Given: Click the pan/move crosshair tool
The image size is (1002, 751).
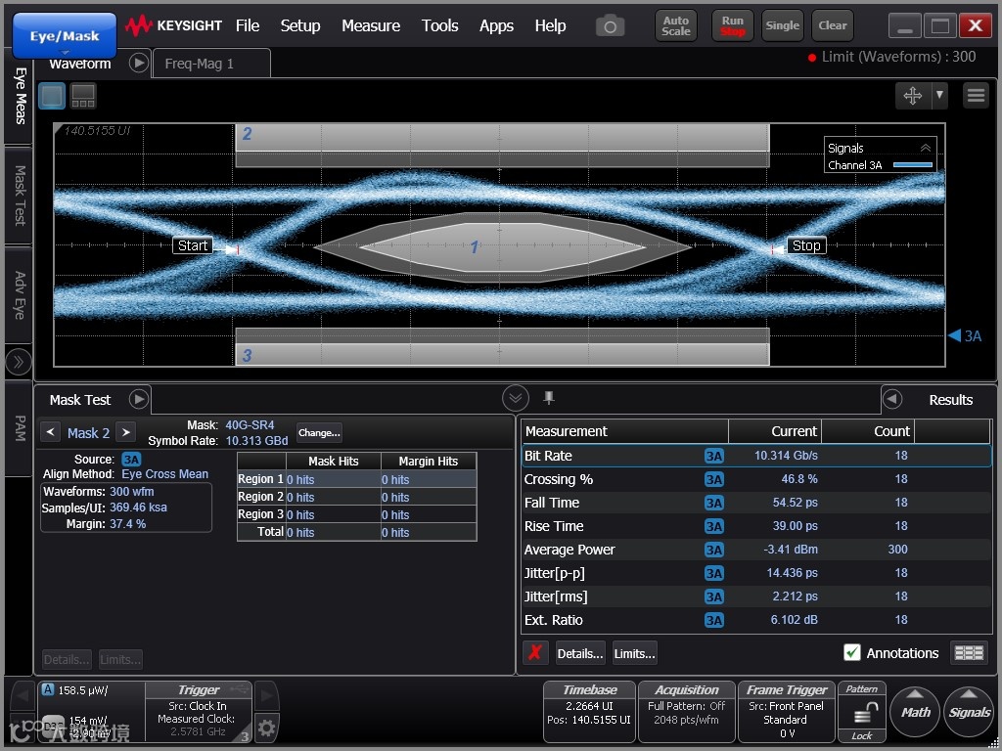Looking at the screenshot, I should [912, 95].
